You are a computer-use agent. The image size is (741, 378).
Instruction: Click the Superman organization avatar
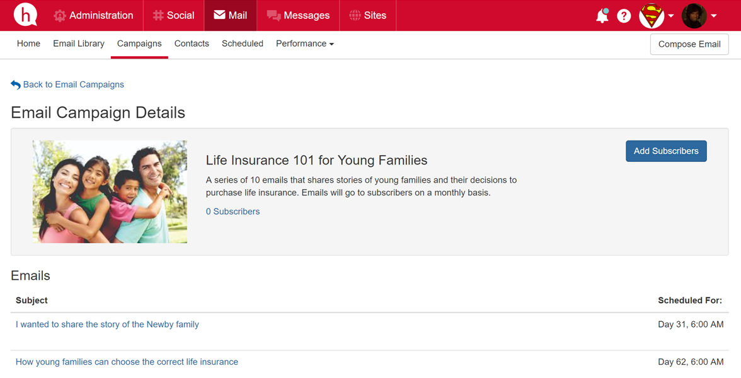652,16
